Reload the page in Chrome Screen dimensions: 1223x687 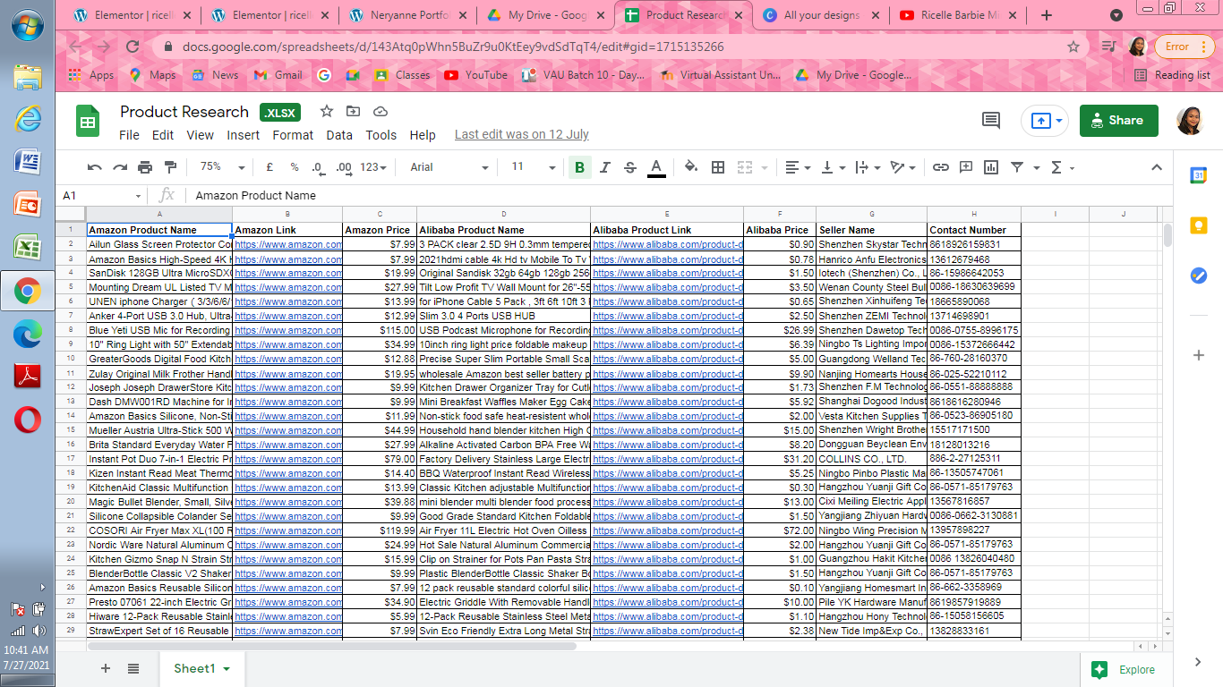[x=133, y=47]
